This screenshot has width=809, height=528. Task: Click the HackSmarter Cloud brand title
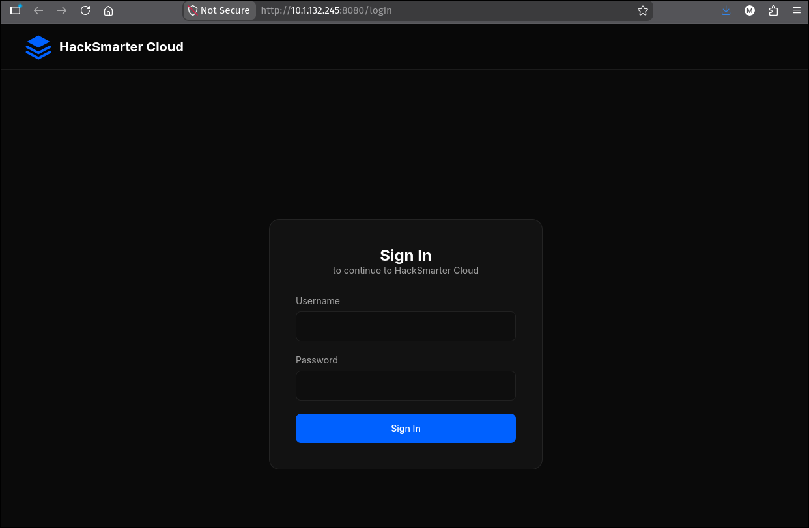coord(121,47)
